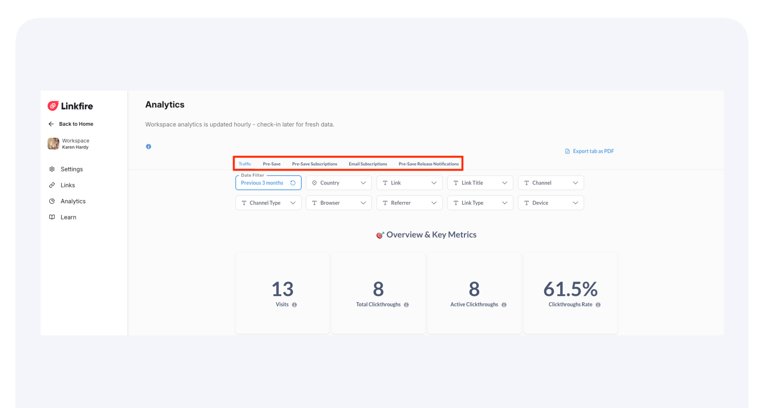Reset the date filter with refresh icon
766x408 pixels.
point(293,183)
